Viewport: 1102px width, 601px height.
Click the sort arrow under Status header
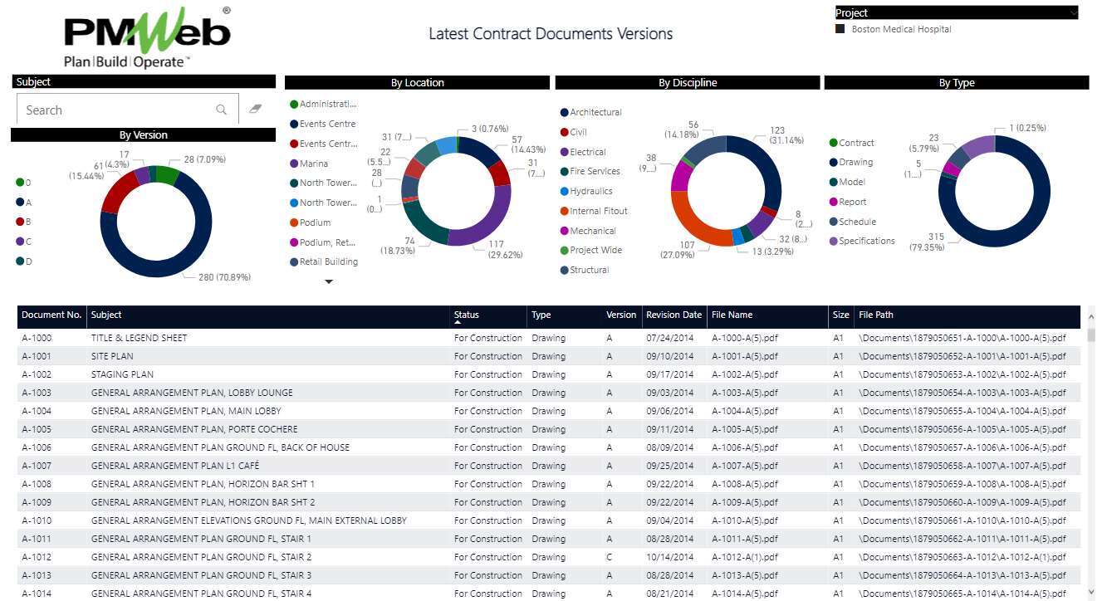click(x=458, y=322)
